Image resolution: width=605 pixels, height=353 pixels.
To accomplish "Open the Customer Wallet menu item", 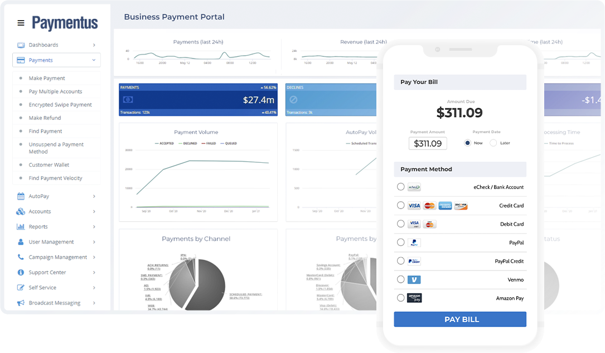I will tap(49, 165).
